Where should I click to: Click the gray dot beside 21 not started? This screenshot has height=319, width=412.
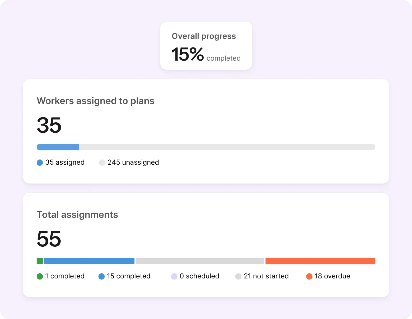click(x=238, y=276)
